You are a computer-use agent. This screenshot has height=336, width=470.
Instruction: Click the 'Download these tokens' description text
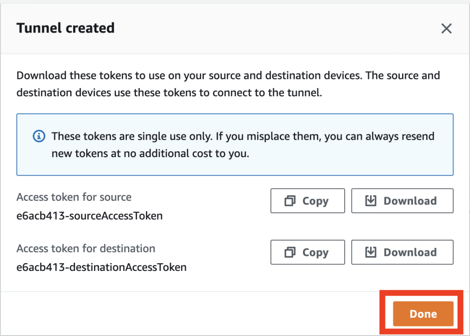[x=228, y=84]
